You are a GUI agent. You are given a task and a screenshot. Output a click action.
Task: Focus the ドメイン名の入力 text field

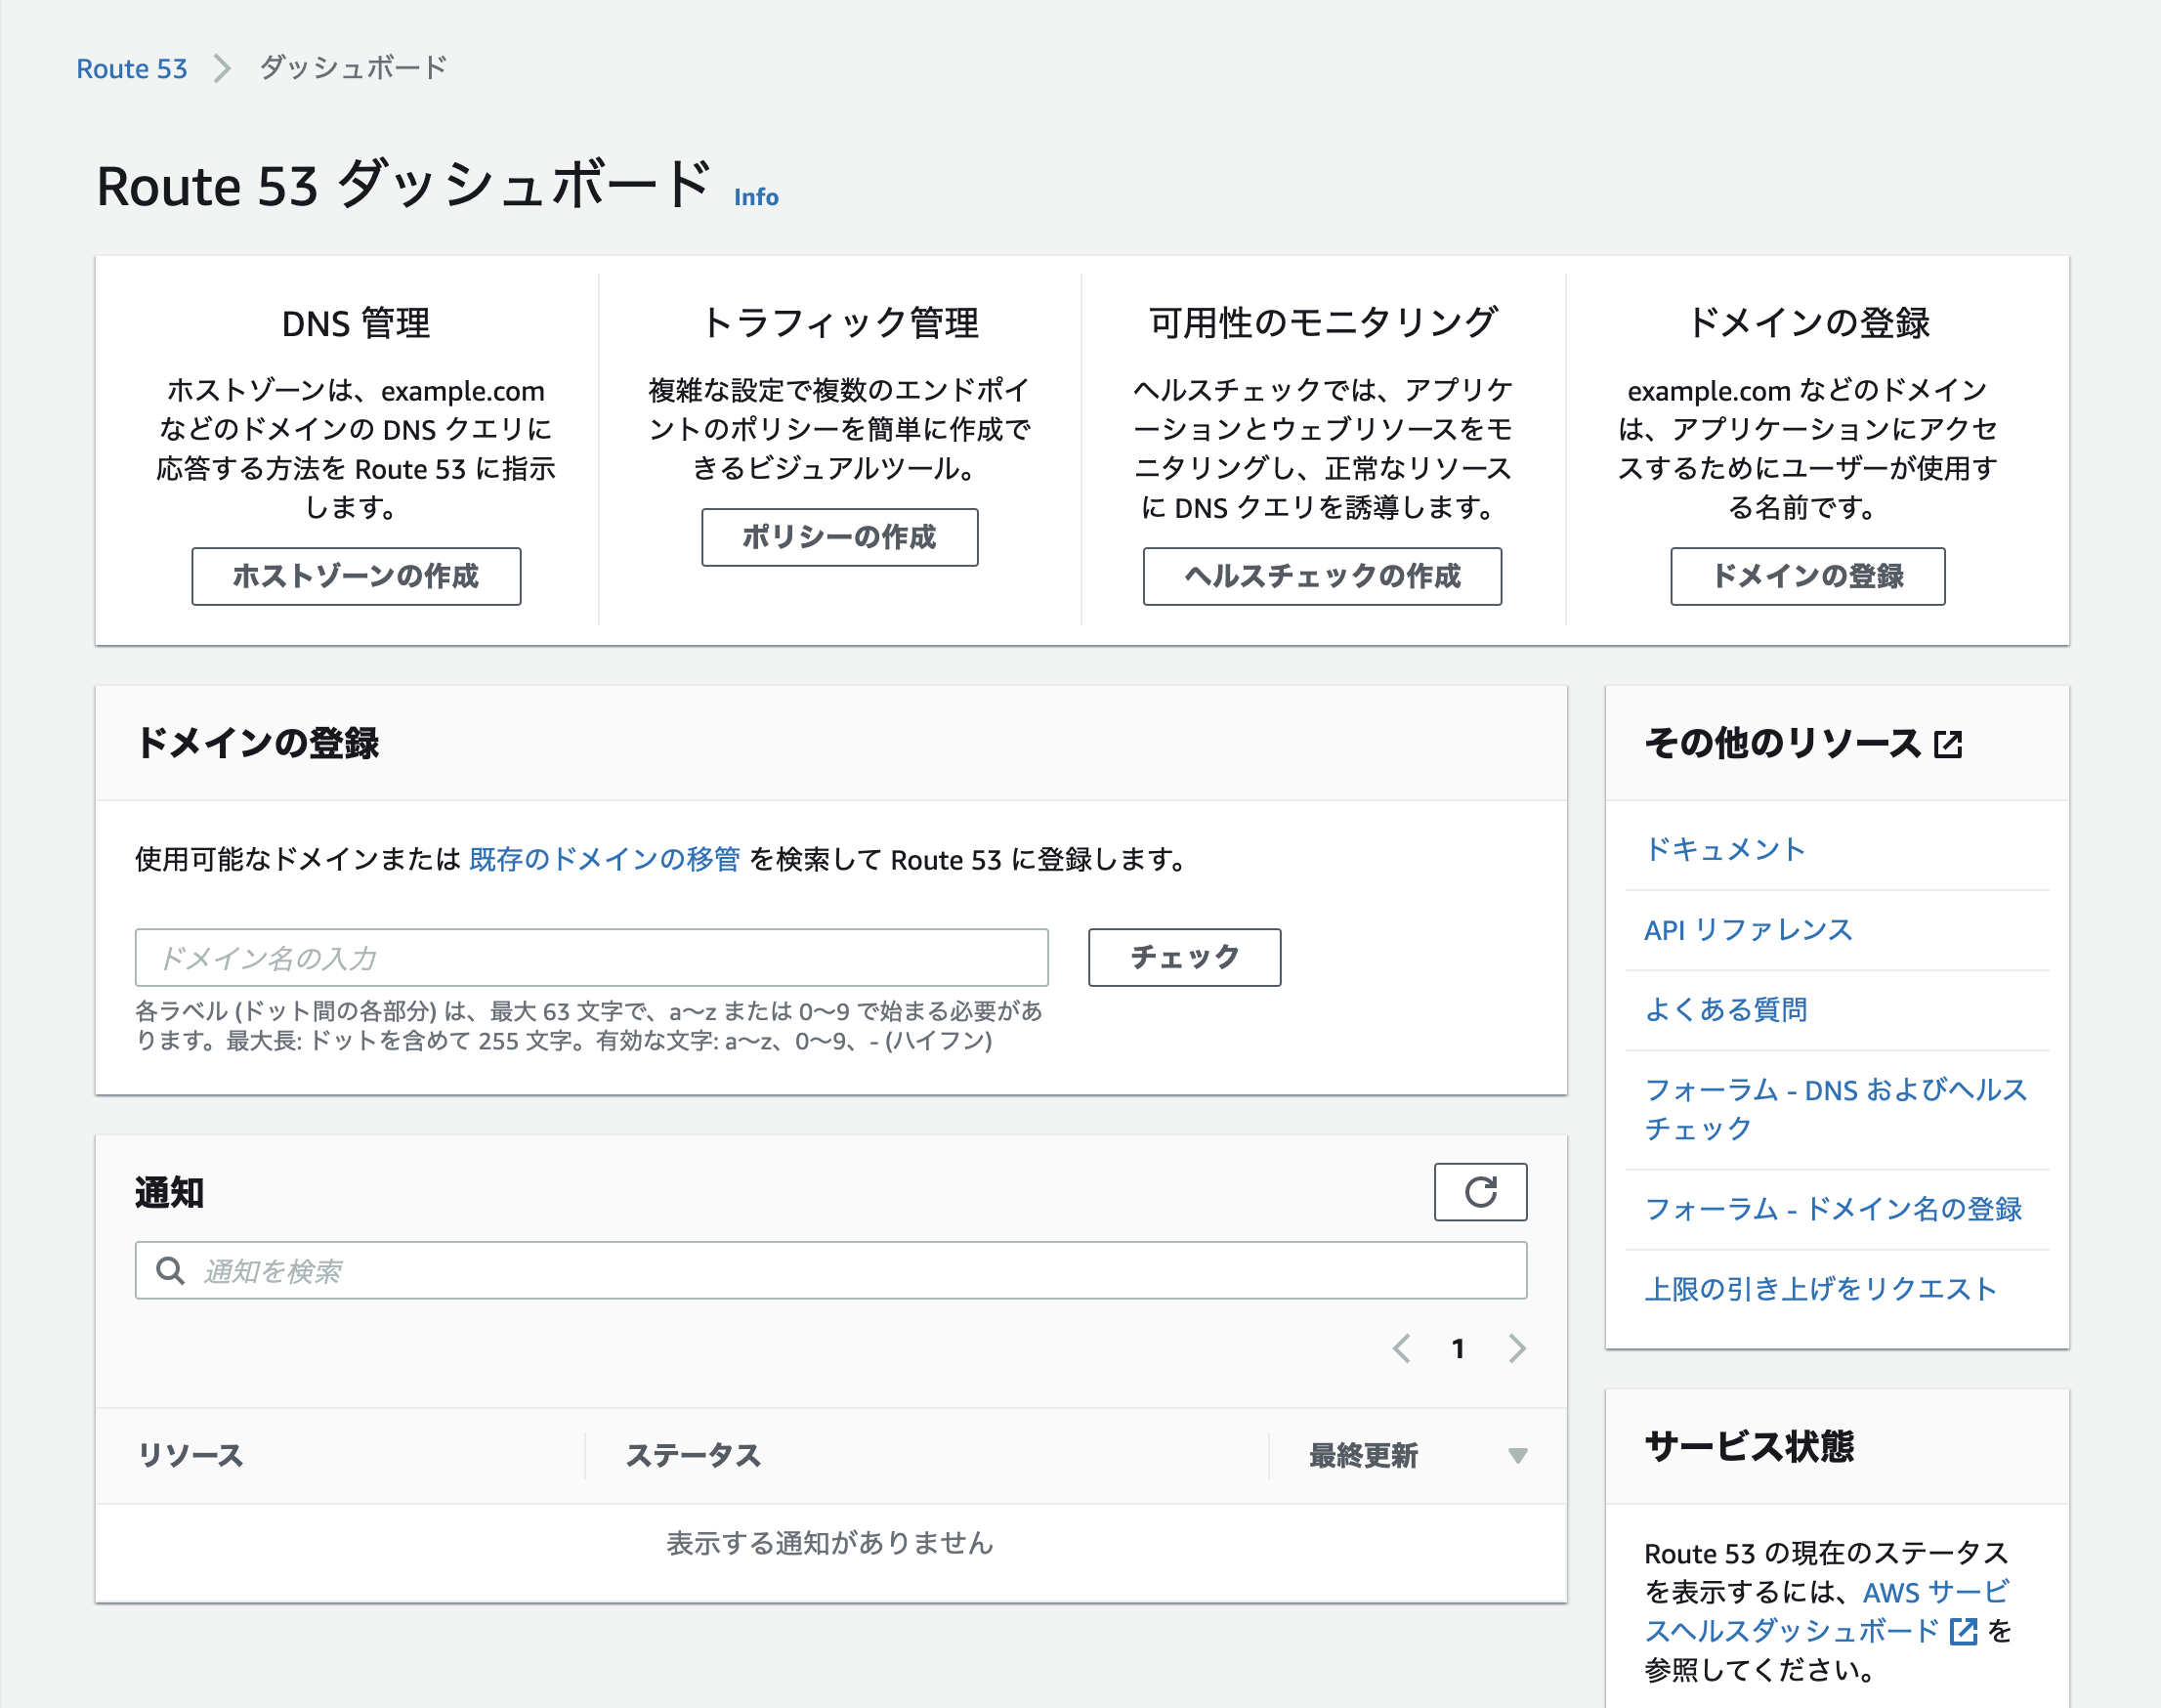(592, 958)
